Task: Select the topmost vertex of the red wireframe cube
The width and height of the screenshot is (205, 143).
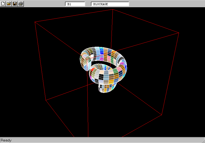Action: (x=113, y=9)
